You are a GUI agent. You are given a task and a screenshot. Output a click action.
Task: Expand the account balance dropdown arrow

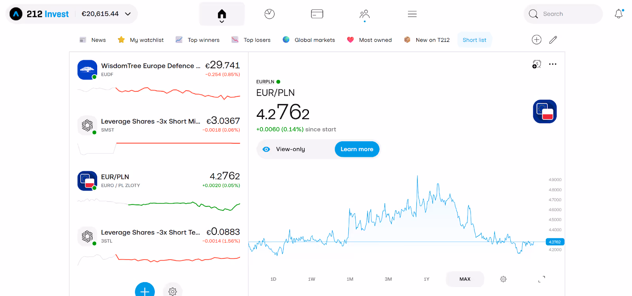(128, 14)
